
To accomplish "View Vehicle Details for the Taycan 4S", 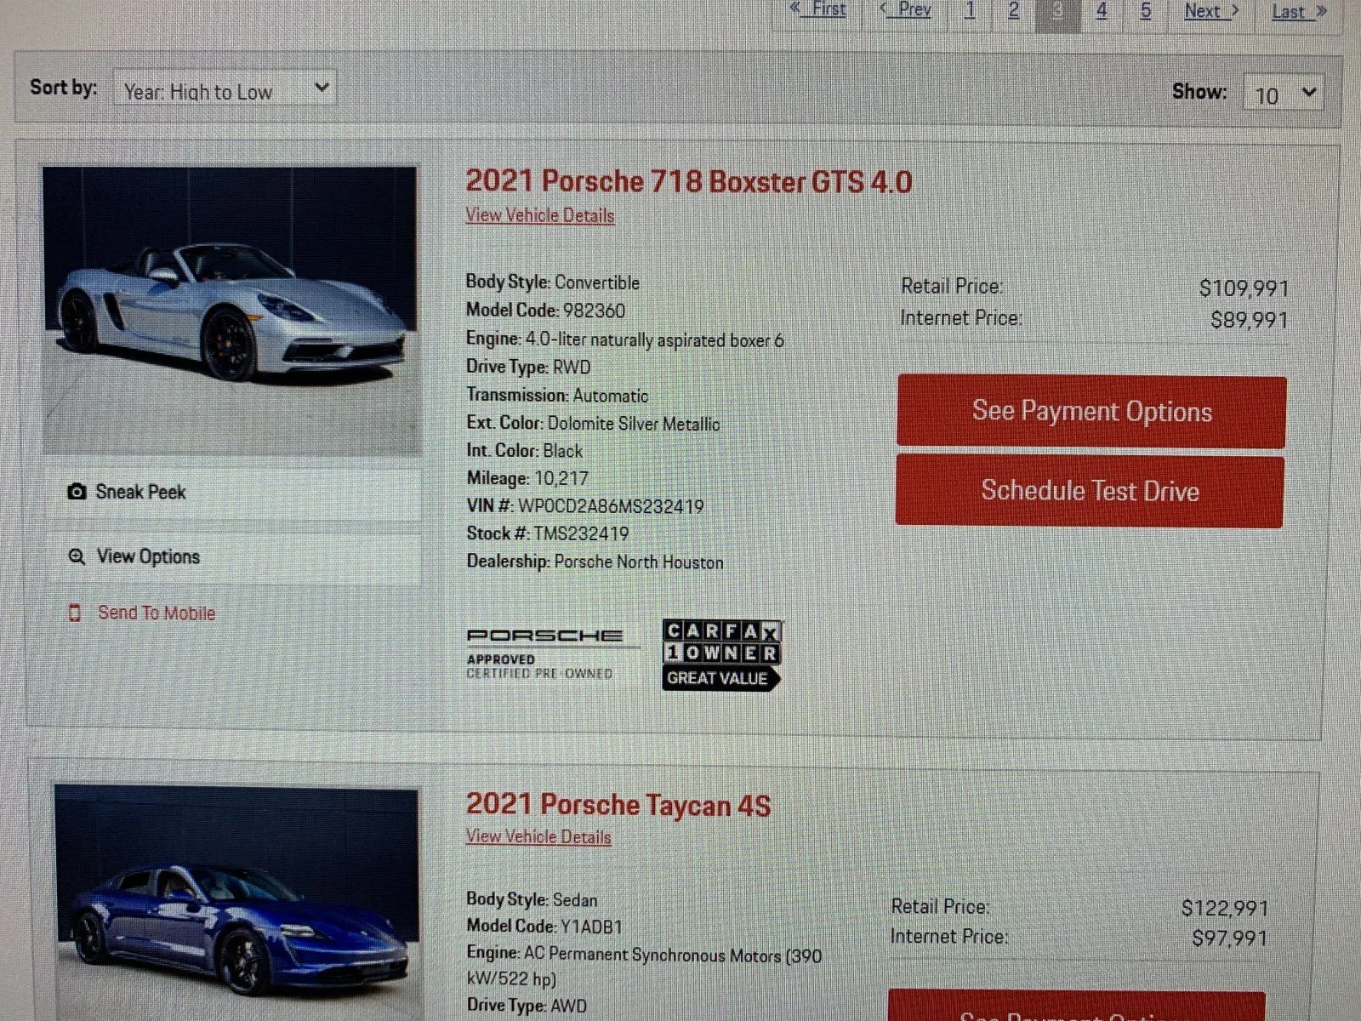I will coord(538,836).
